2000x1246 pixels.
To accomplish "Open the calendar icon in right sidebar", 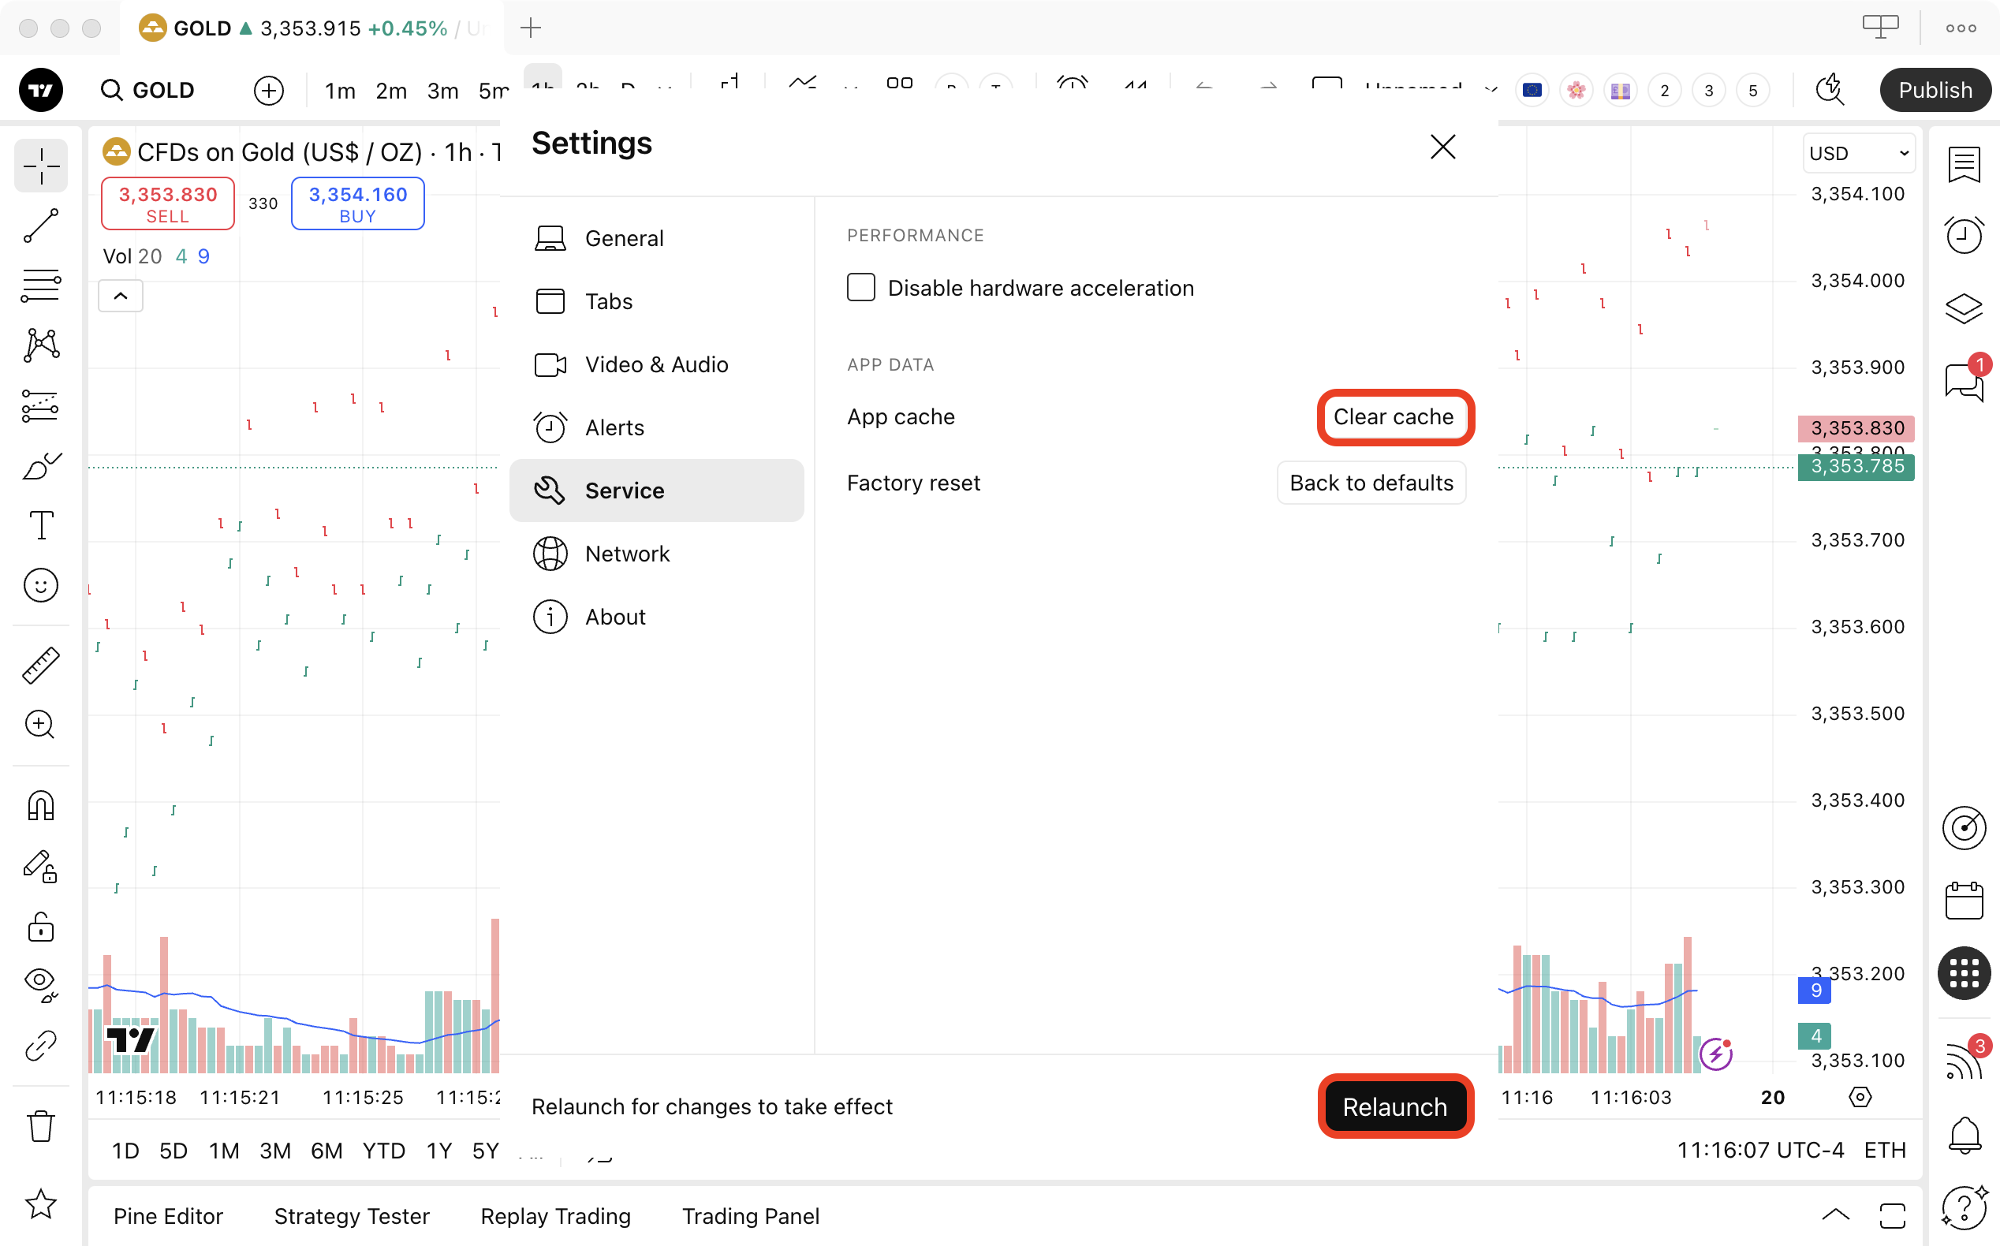I will point(1964,901).
